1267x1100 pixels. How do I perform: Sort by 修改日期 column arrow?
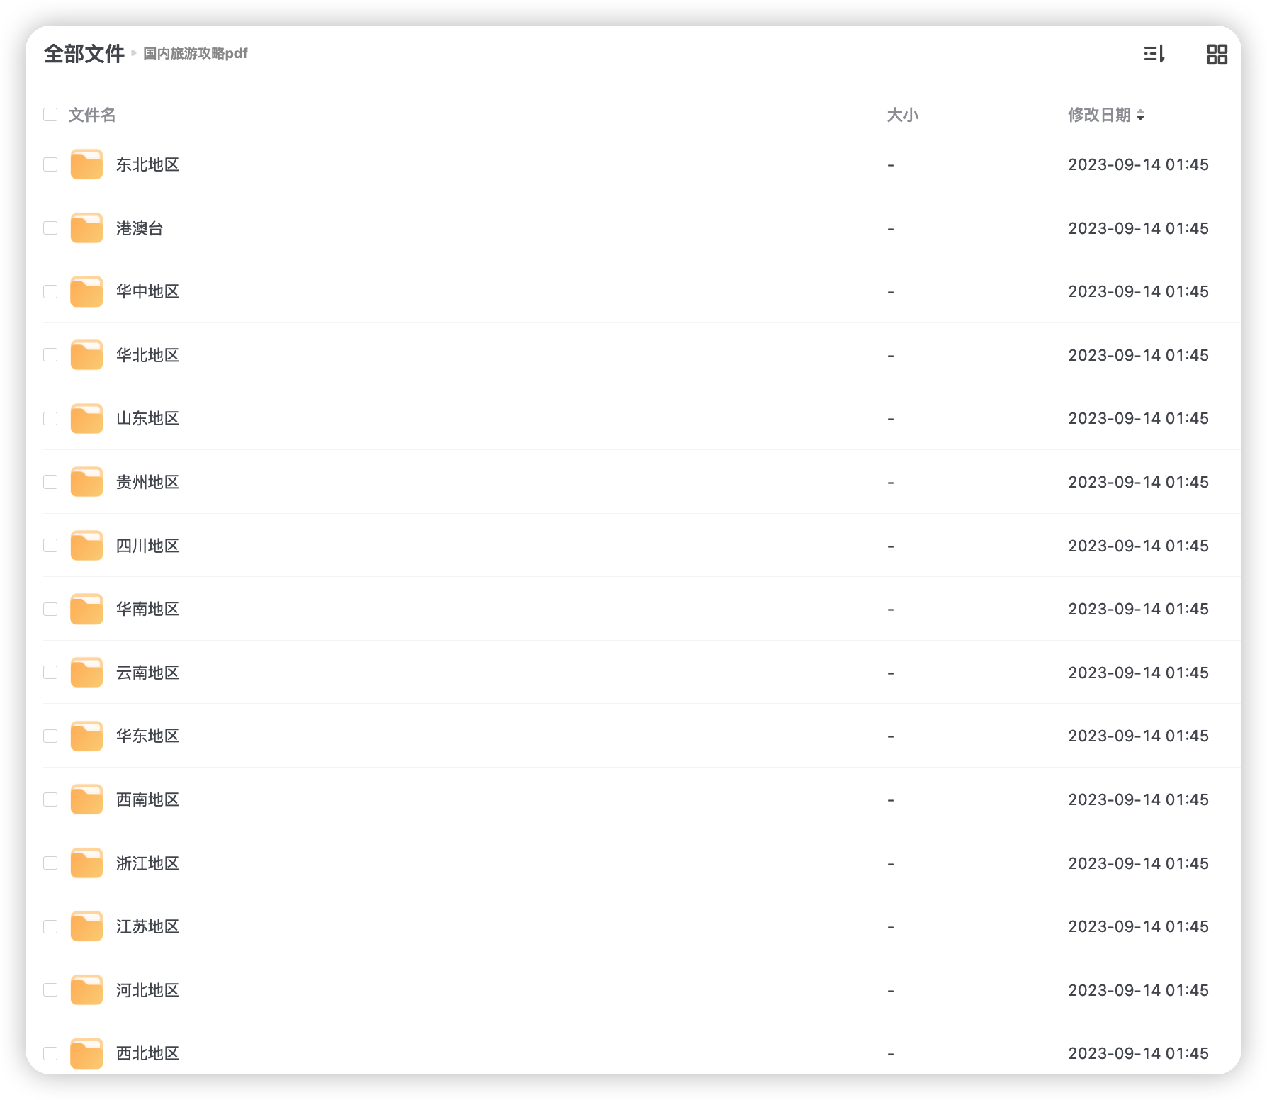tap(1140, 115)
